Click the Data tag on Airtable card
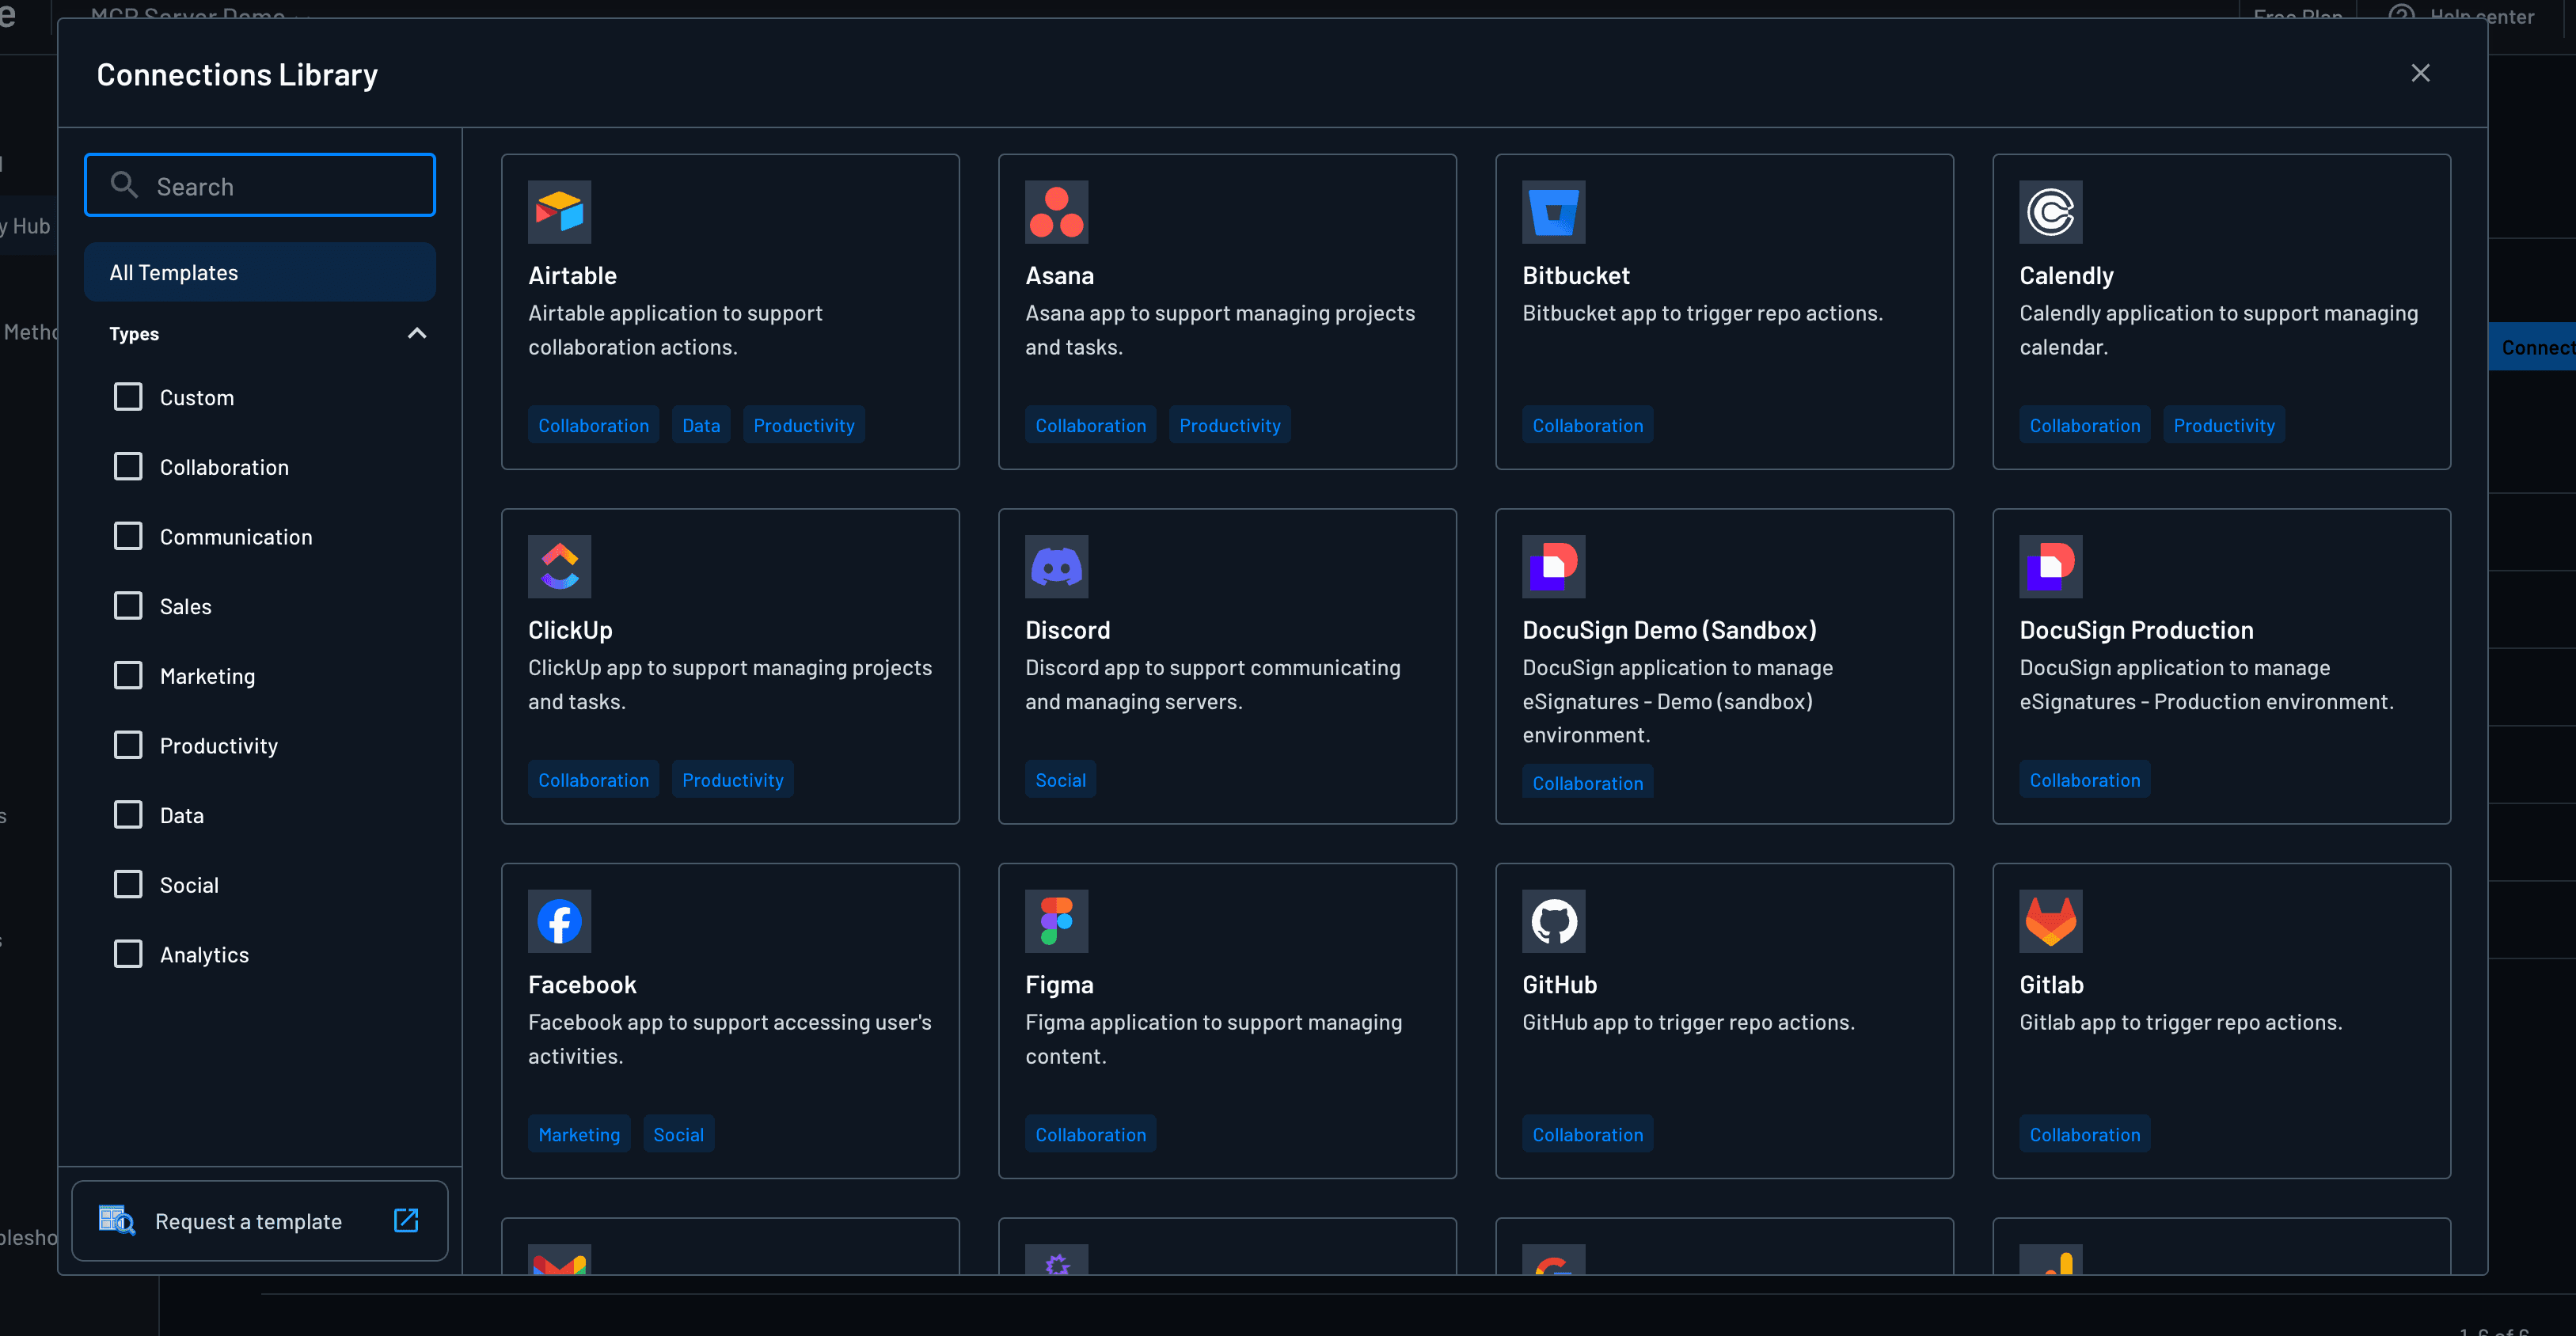This screenshot has height=1336, width=2576. tap(701, 425)
